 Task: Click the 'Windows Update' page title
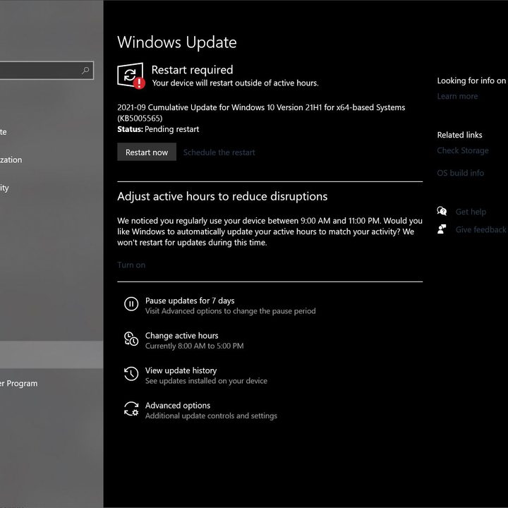point(177,42)
